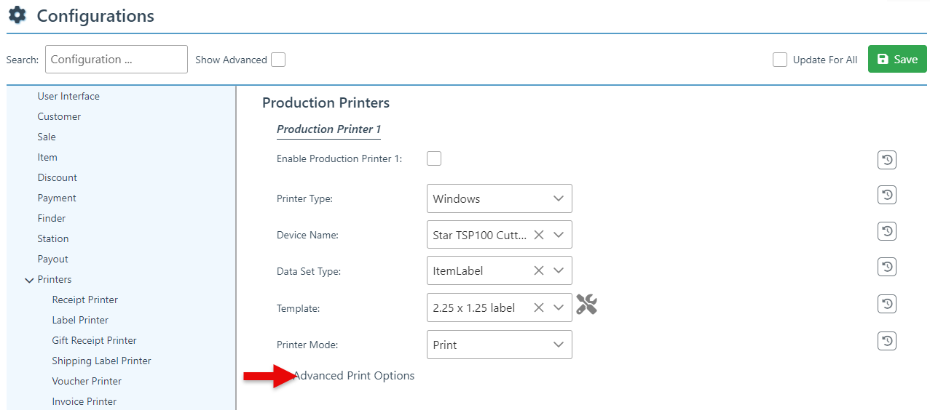Enable the Show Advanced checkbox
Image resolution: width=930 pixels, height=410 pixels.
(278, 60)
